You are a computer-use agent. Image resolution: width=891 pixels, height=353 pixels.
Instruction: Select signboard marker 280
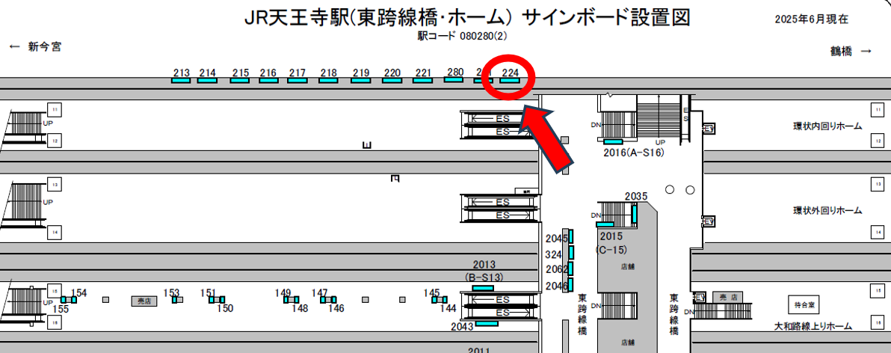454,79
